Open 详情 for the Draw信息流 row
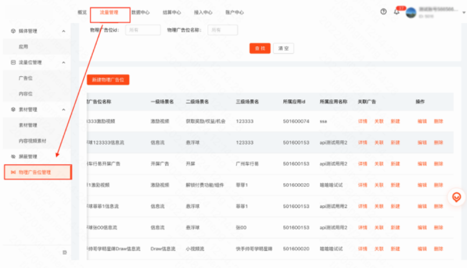 [x=362, y=249]
